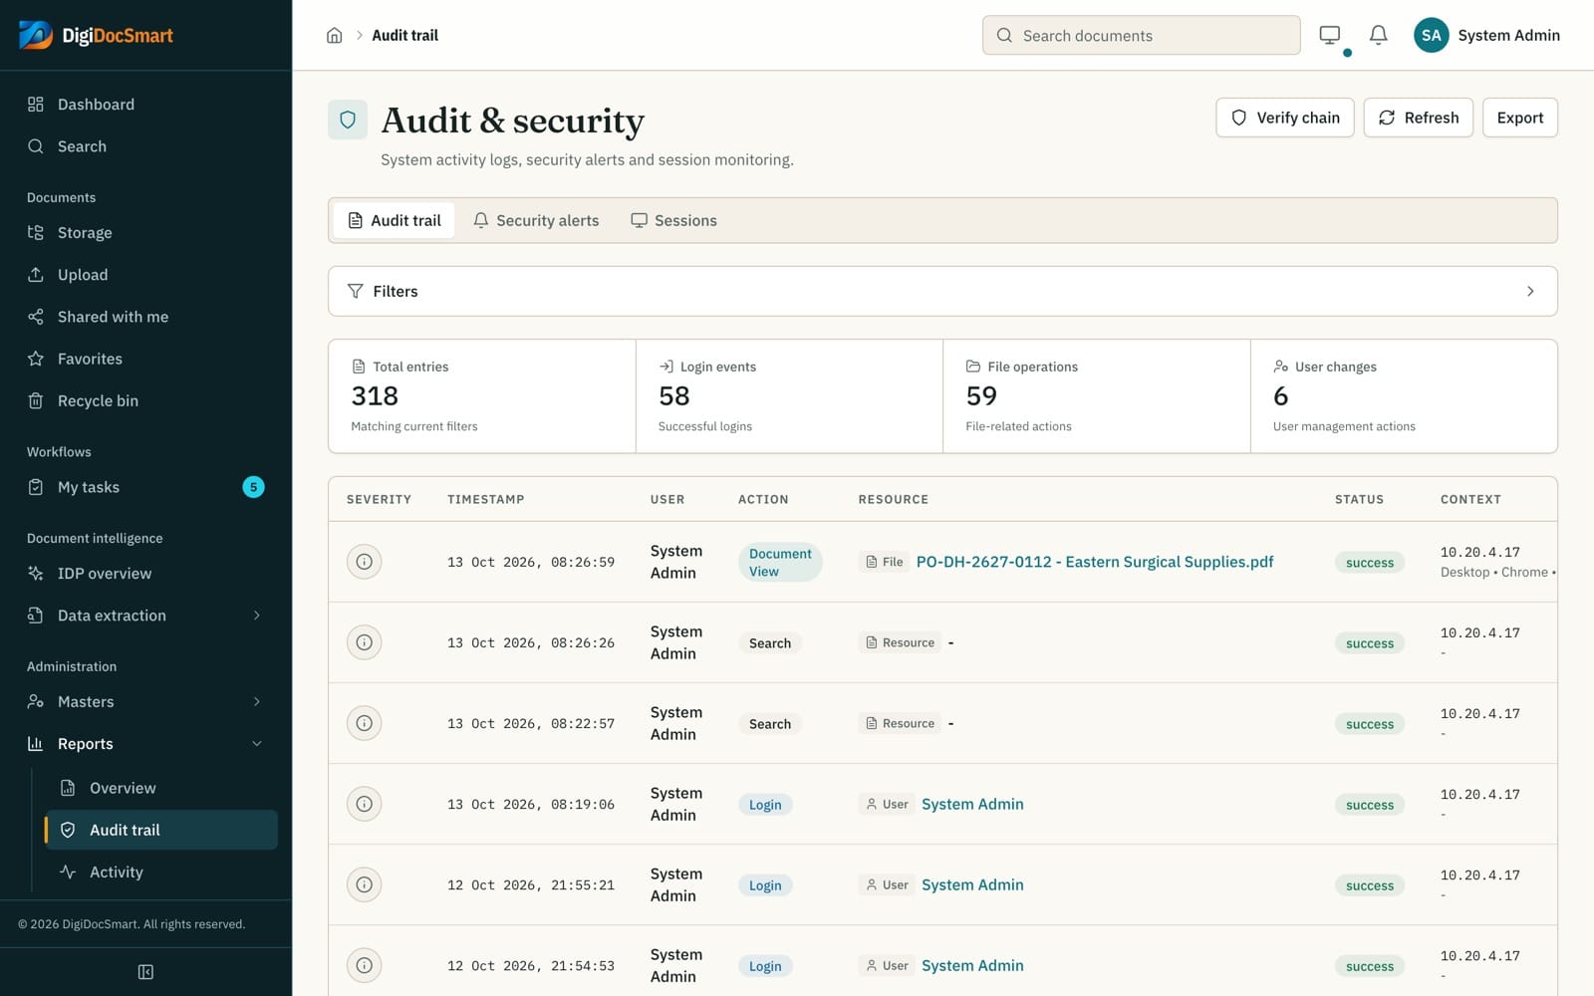Click the Status column header

coord(1359,499)
